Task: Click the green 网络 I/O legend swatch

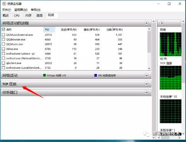Action: pyautogui.click(x=44, y=76)
